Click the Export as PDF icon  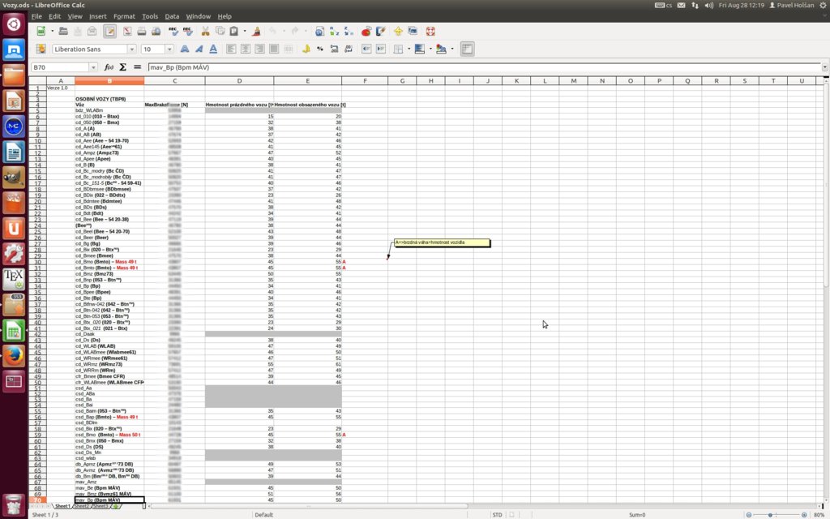[126, 32]
